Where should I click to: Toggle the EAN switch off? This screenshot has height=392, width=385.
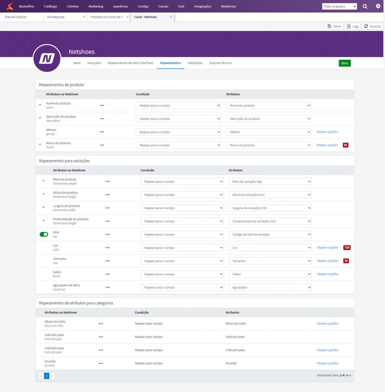[x=44, y=235]
